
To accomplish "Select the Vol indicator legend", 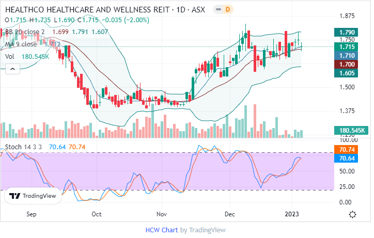I will [x=10, y=56].
